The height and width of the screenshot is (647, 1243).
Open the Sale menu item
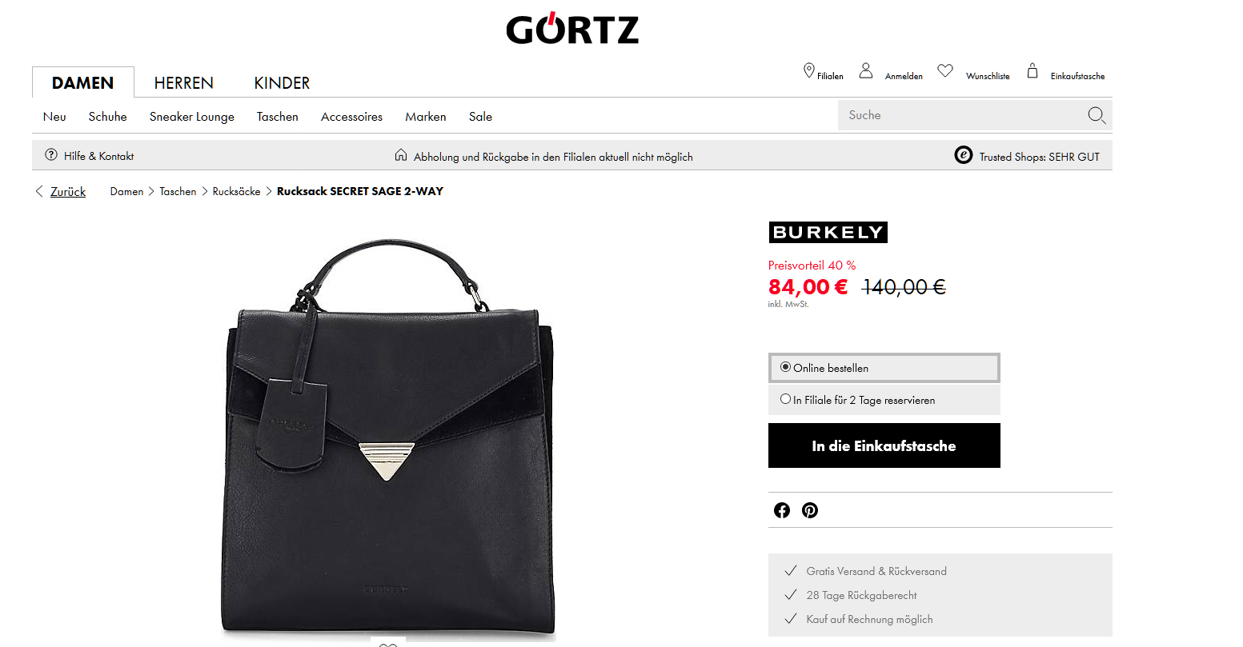[x=480, y=117]
